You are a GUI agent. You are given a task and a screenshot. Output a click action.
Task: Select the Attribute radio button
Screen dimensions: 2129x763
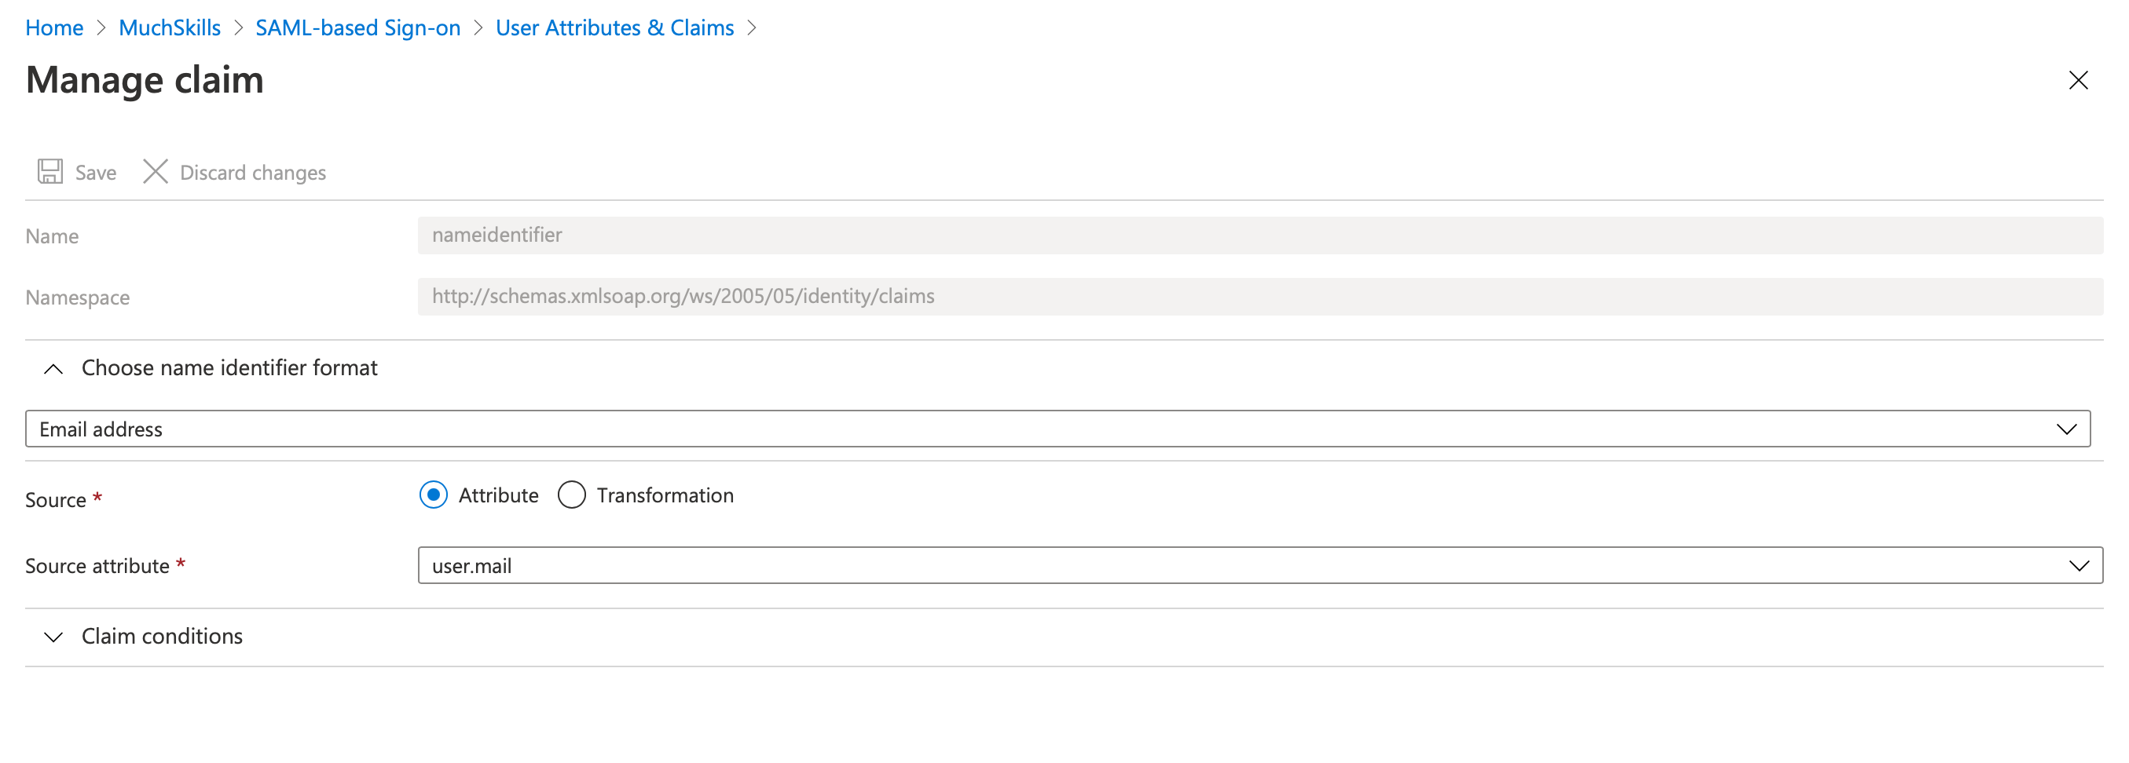coord(433,495)
